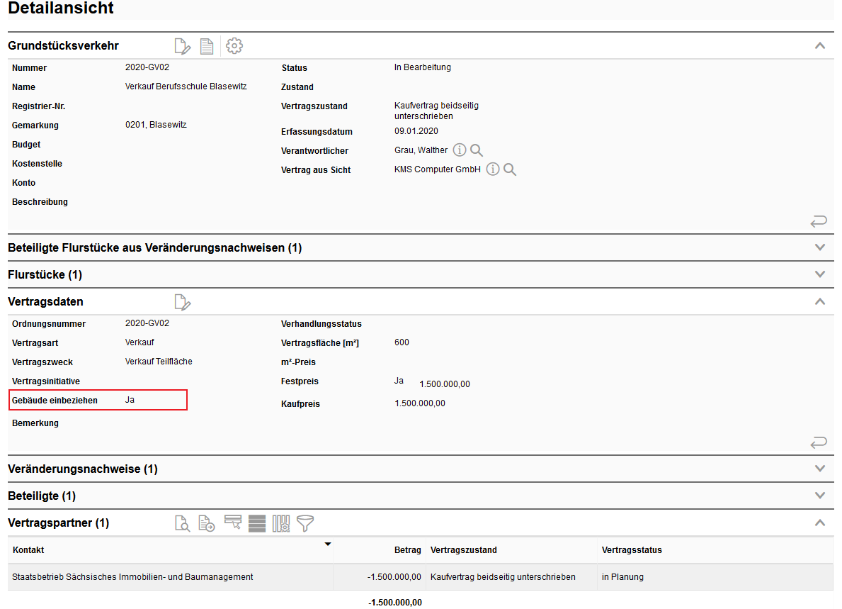Screen dimensions: 842x609
Task: Click the magnifier next to KMS Computer GmbH
Action: 509,169
